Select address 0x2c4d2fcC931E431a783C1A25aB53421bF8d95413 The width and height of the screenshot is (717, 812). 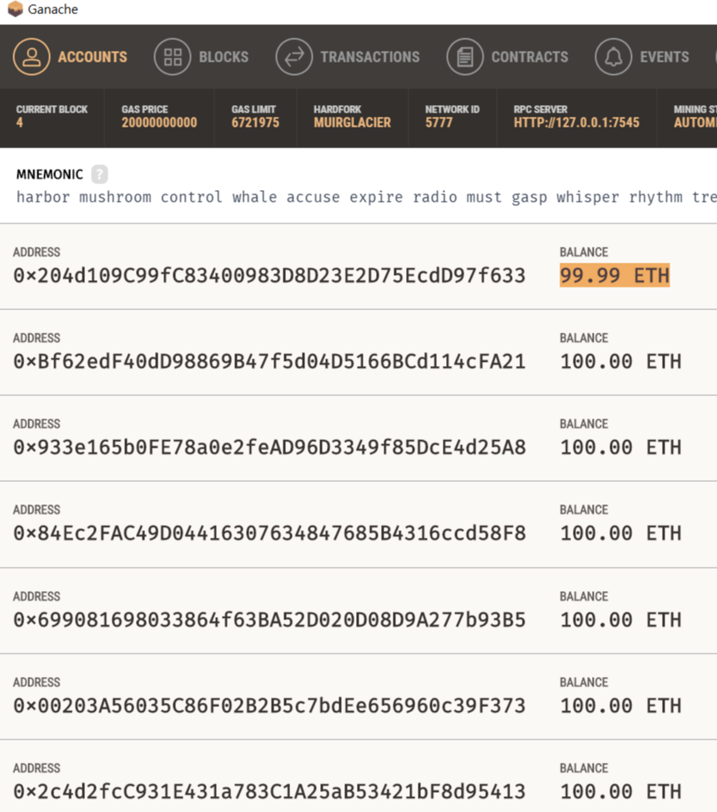point(269,792)
